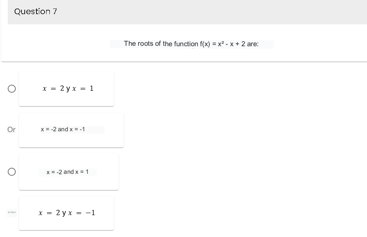Select the radio button beside x = -2 and x = 1

(x=11, y=172)
